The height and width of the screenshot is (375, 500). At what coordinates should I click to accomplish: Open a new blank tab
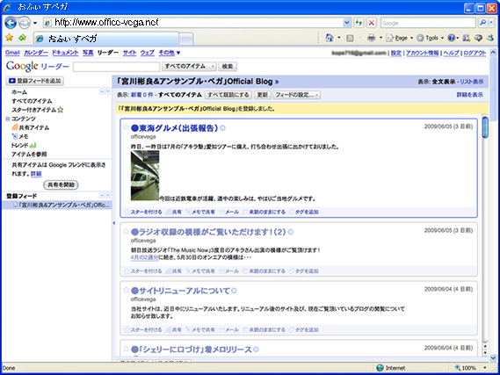point(185,39)
